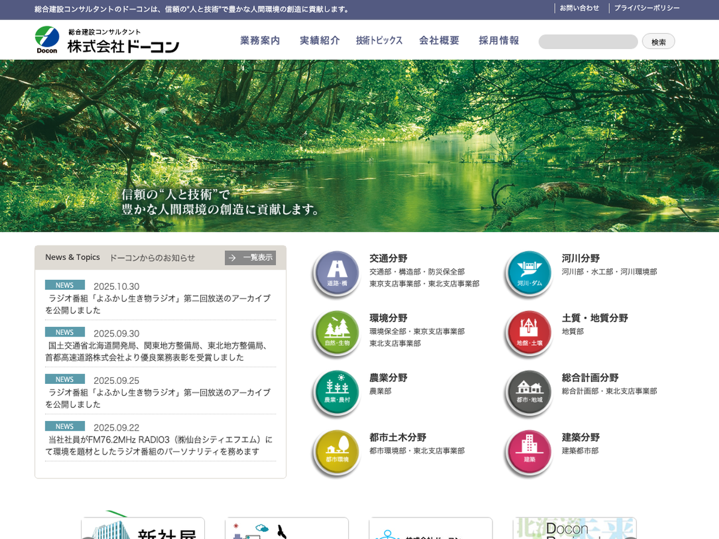Viewport: 719px width, 539px height.
Task: Select the gray city and region icon
Action: [x=529, y=393]
